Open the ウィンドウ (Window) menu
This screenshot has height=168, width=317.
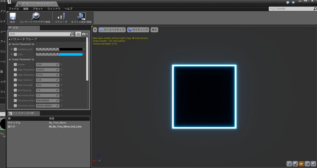pos(54,9)
